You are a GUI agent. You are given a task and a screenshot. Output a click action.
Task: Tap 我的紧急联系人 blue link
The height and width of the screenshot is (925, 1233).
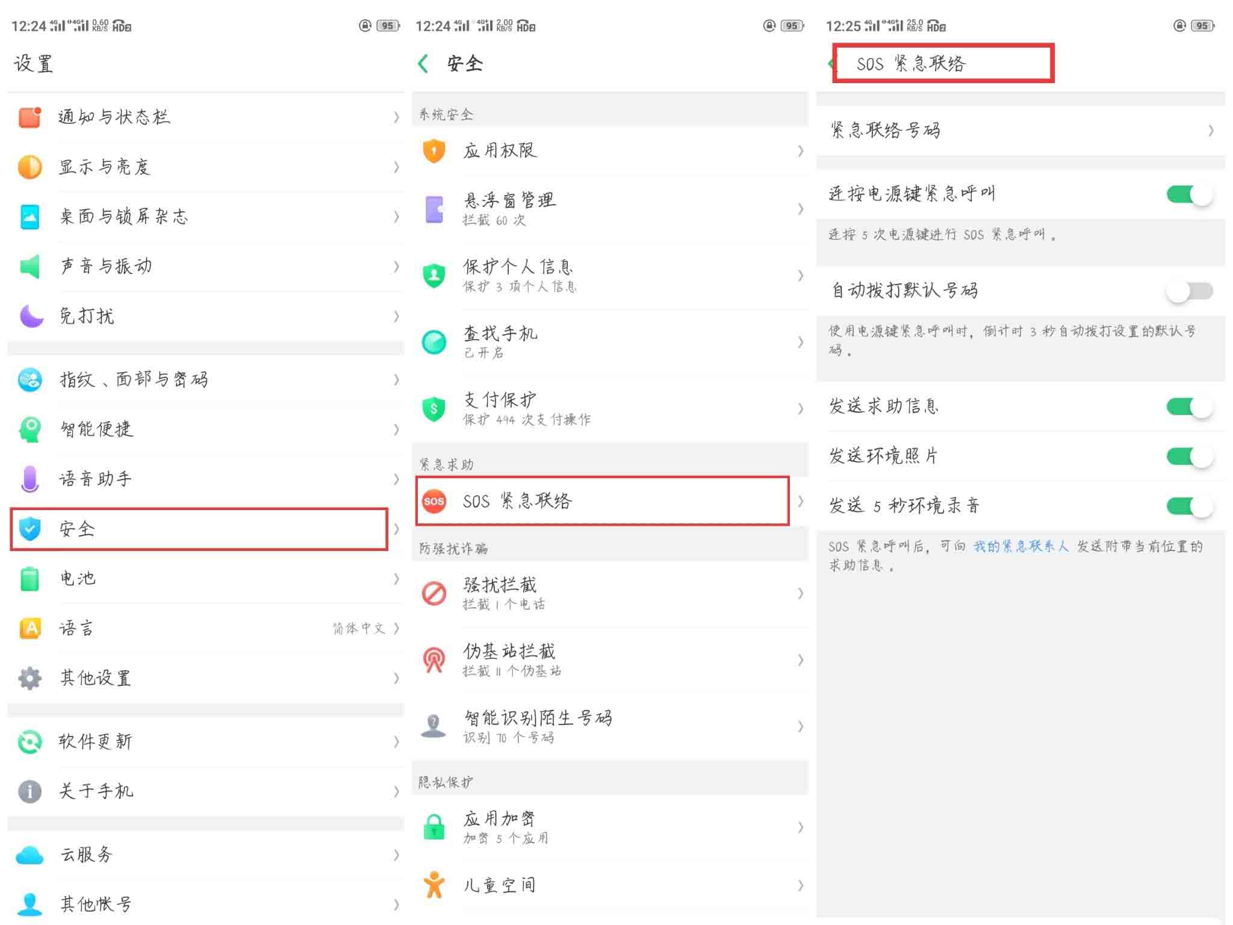[1020, 546]
